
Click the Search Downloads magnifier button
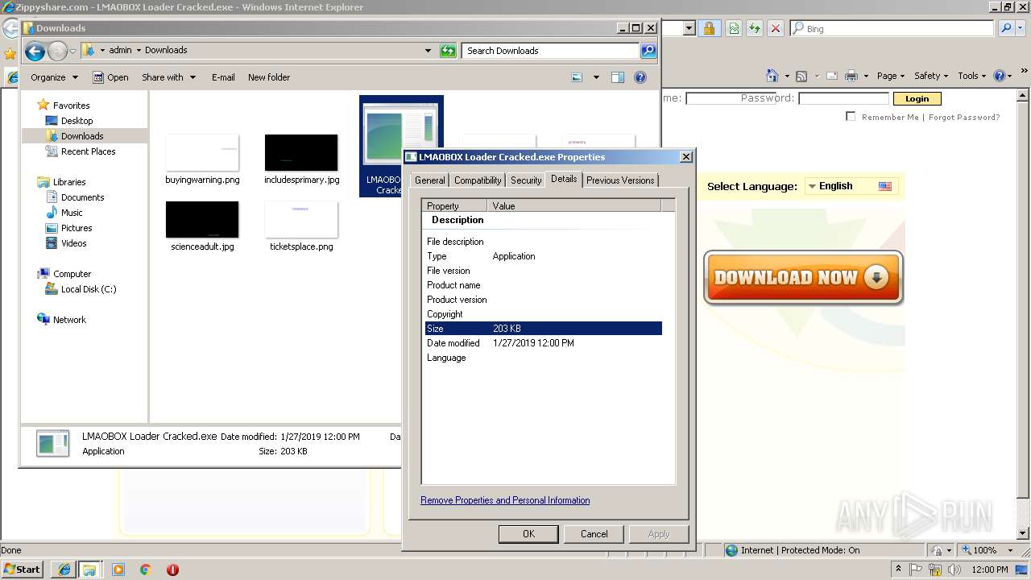coord(648,51)
